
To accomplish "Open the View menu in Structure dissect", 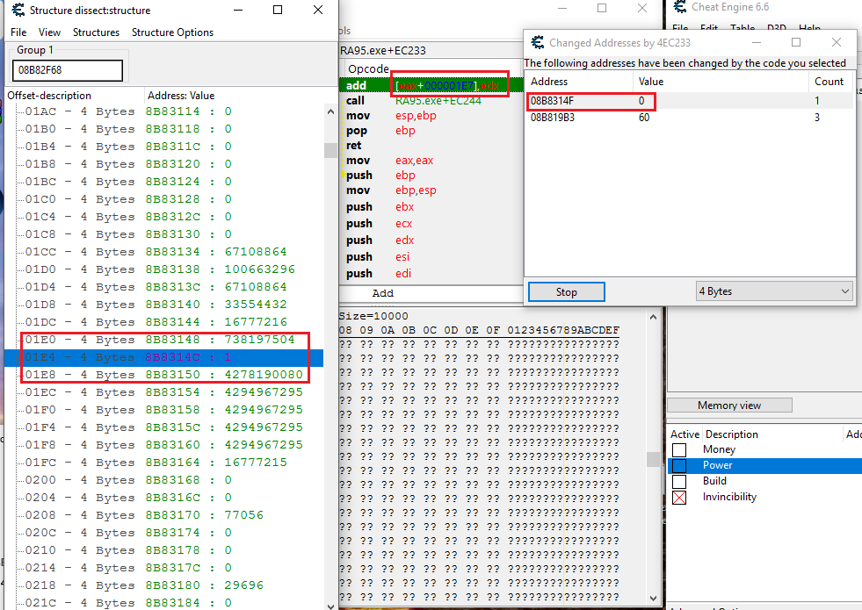I will pos(49,32).
